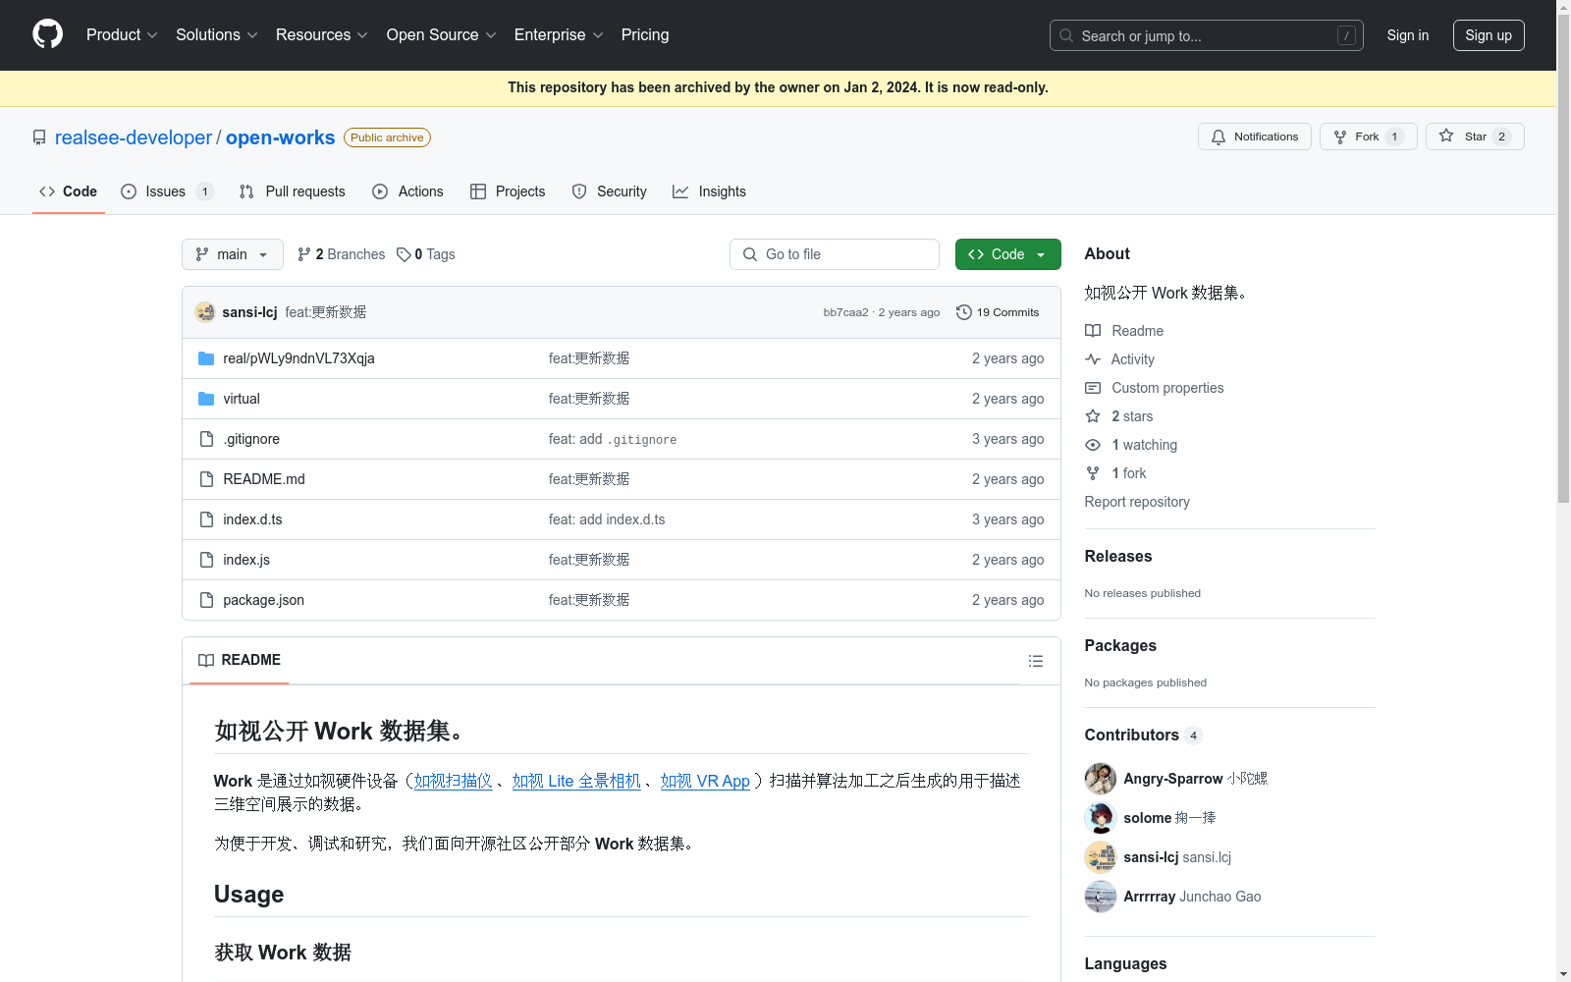Image resolution: width=1571 pixels, height=982 pixels.
Task: Open solome contributor avatar
Action: (1100, 818)
